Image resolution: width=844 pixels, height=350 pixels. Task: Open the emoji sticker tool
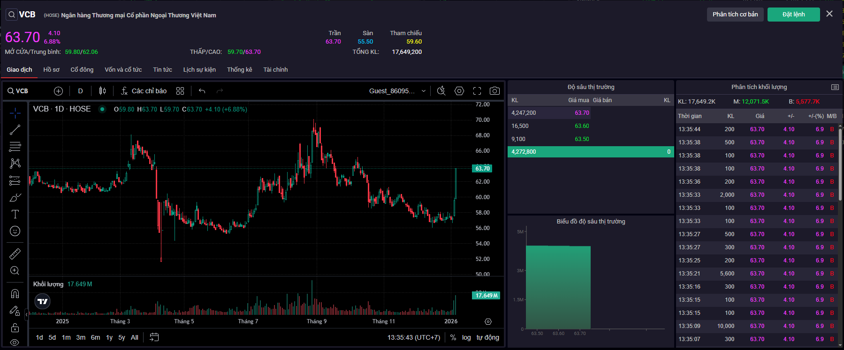(15, 231)
